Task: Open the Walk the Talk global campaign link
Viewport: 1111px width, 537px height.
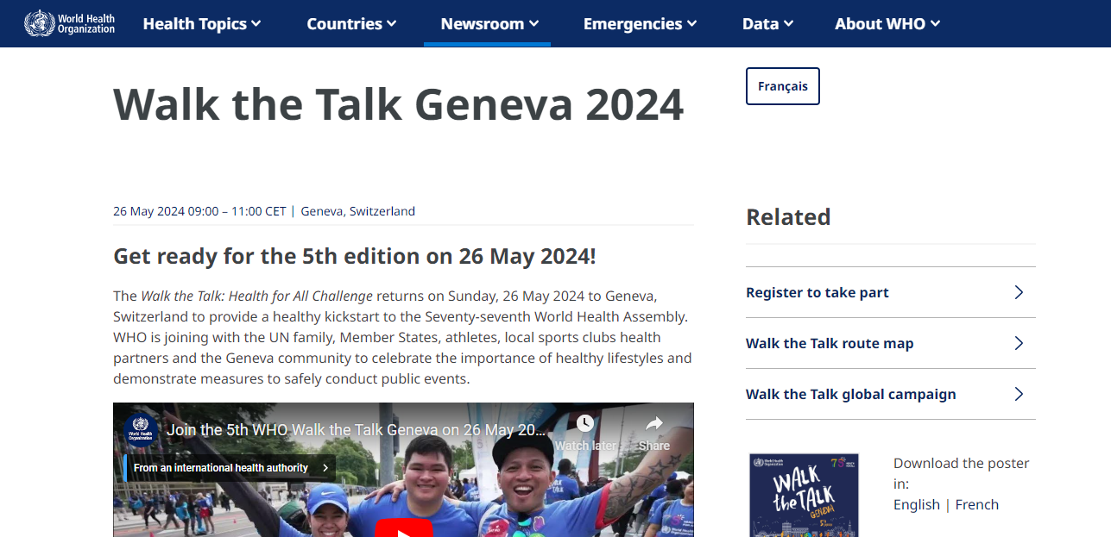Action: (890, 394)
